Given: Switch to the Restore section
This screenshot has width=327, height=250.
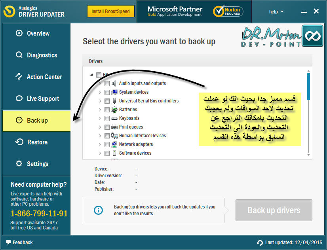Looking at the screenshot, I should click(x=36, y=142).
